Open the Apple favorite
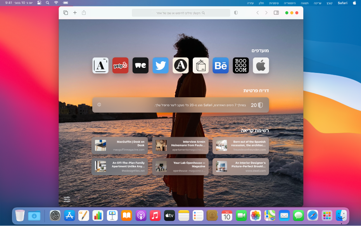The height and width of the screenshot is (226, 361). pos(261,66)
